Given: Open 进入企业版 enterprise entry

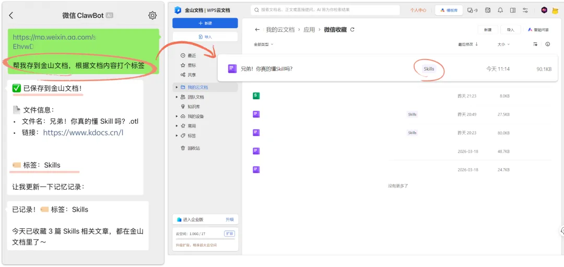Looking at the screenshot, I should (191, 219).
